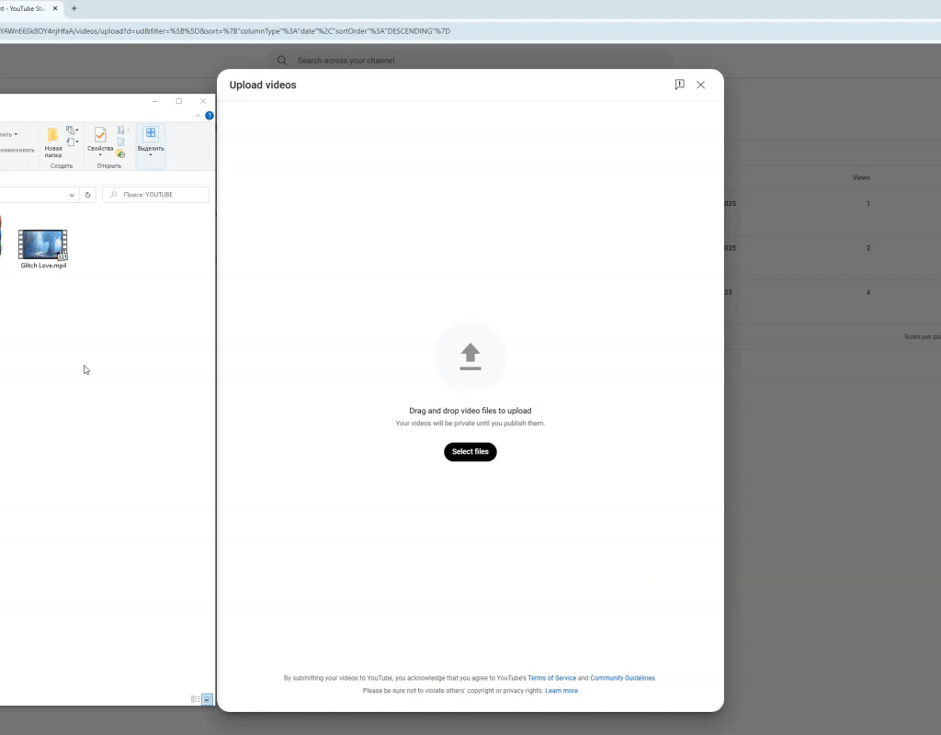Click the upload arrow icon

pos(470,356)
